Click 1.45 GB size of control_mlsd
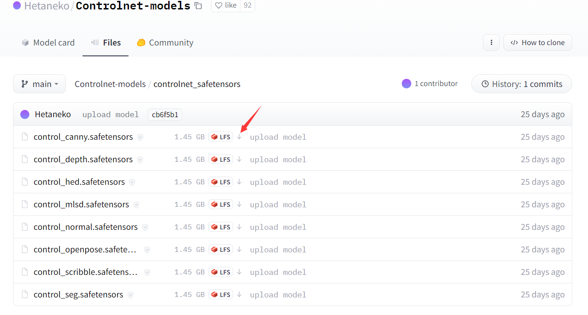 (189, 205)
